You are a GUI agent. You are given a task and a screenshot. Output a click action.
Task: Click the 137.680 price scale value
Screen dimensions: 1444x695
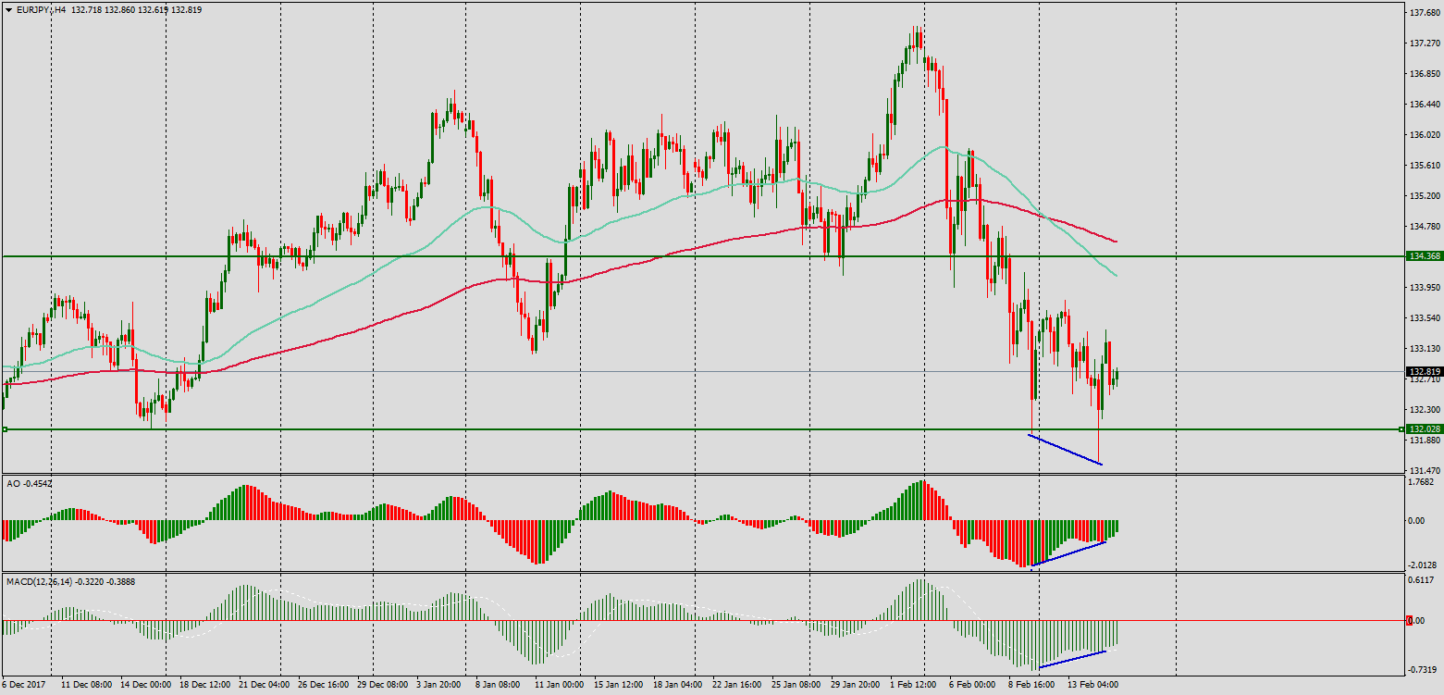[1425, 13]
